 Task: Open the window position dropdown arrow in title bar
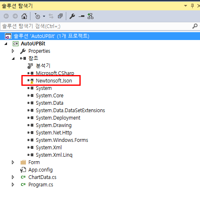coord(186,6)
